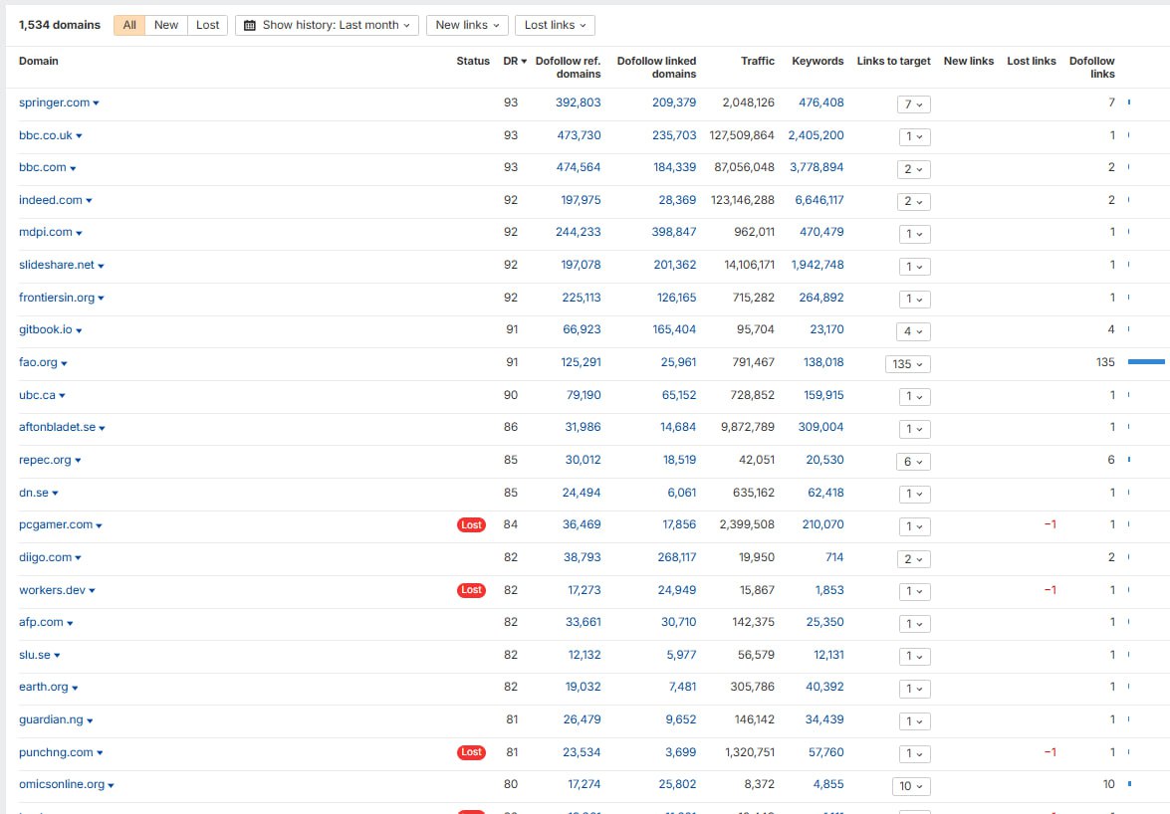Click the Lost status badge for workers.dev
Screen dimensions: 1170x814
tap(471, 590)
